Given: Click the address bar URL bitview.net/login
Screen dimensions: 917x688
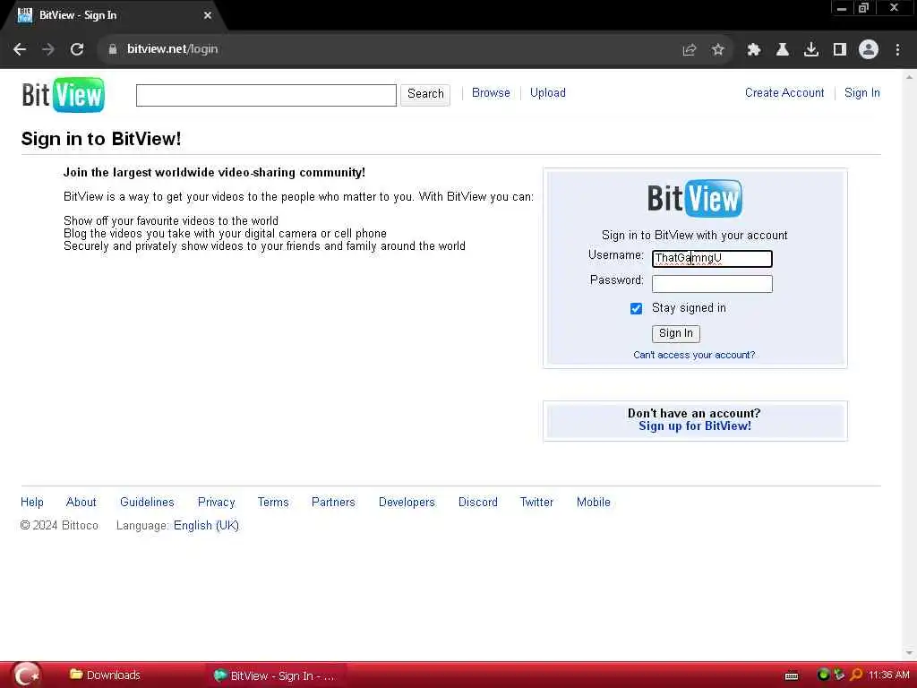Looking at the screenshot, I should click(x=173, y=49).
